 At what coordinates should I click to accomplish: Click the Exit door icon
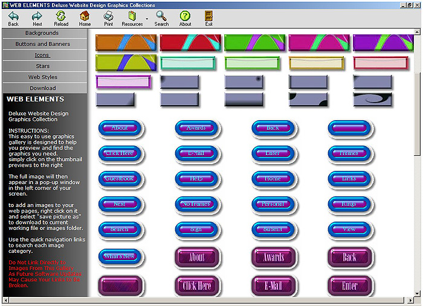[x=208, y=19]
